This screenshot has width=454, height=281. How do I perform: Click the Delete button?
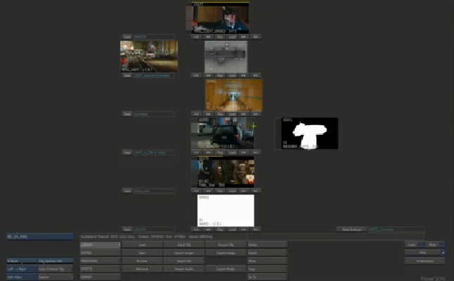coord(267,245)
